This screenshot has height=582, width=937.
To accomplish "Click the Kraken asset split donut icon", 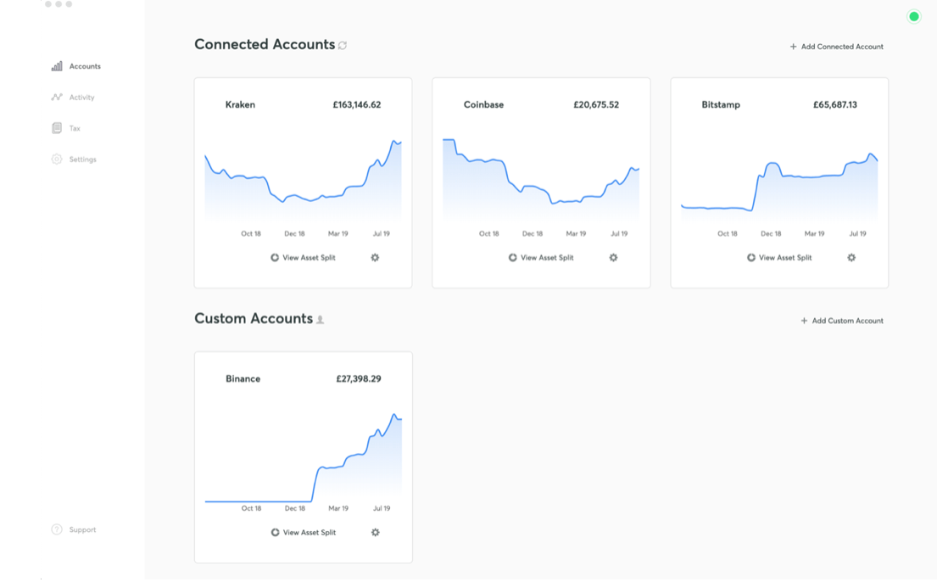I will click(x=275, y=258).
